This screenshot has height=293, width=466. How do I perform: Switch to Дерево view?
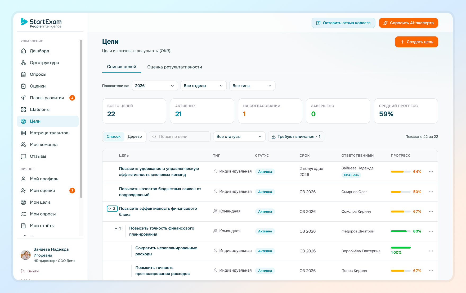tap(135, 136)
